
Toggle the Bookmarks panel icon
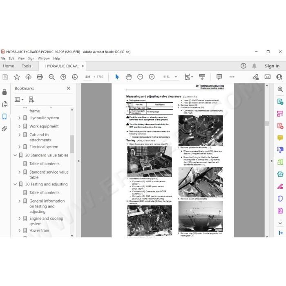point(4,116)
